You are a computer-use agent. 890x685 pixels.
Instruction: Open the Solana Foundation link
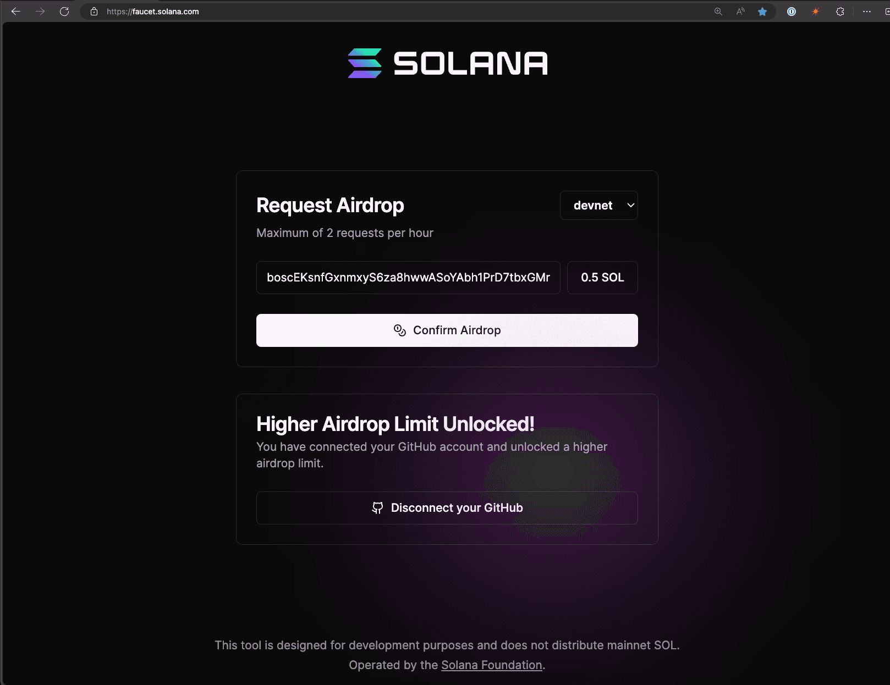click(x=491, y=665)
